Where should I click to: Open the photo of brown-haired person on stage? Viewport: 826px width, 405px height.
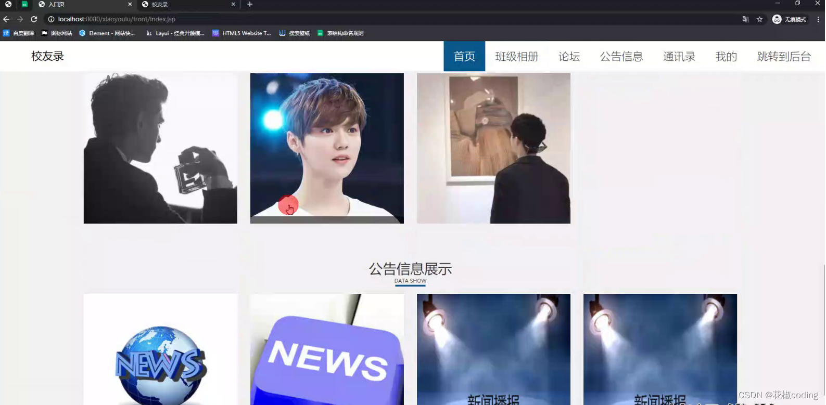[327, 148]
